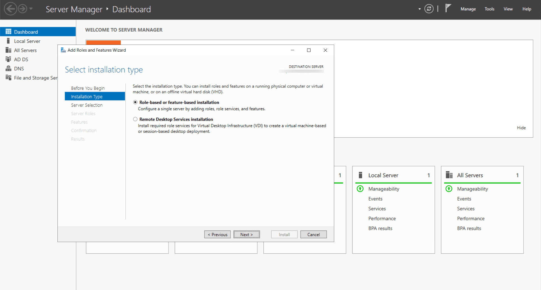
Task: Click the Cancel button in wizard
Action: coord(314,234)
